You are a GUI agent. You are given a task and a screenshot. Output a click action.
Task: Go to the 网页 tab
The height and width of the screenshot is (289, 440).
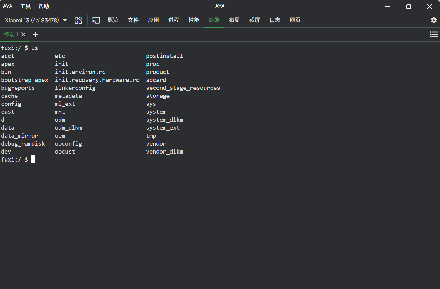(295, 20)
